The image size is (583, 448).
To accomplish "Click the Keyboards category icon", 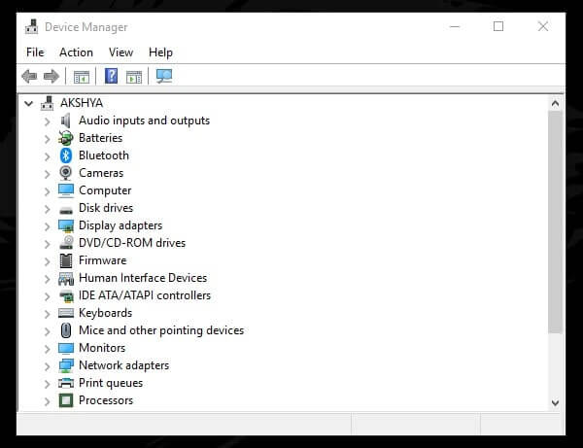I will (66, 313).
